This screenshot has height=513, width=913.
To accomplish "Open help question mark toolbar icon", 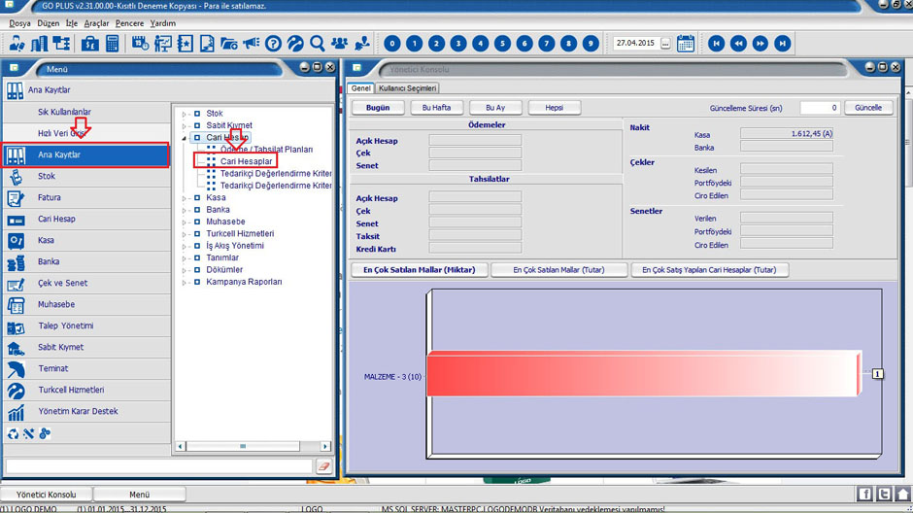I will [273, 44].
